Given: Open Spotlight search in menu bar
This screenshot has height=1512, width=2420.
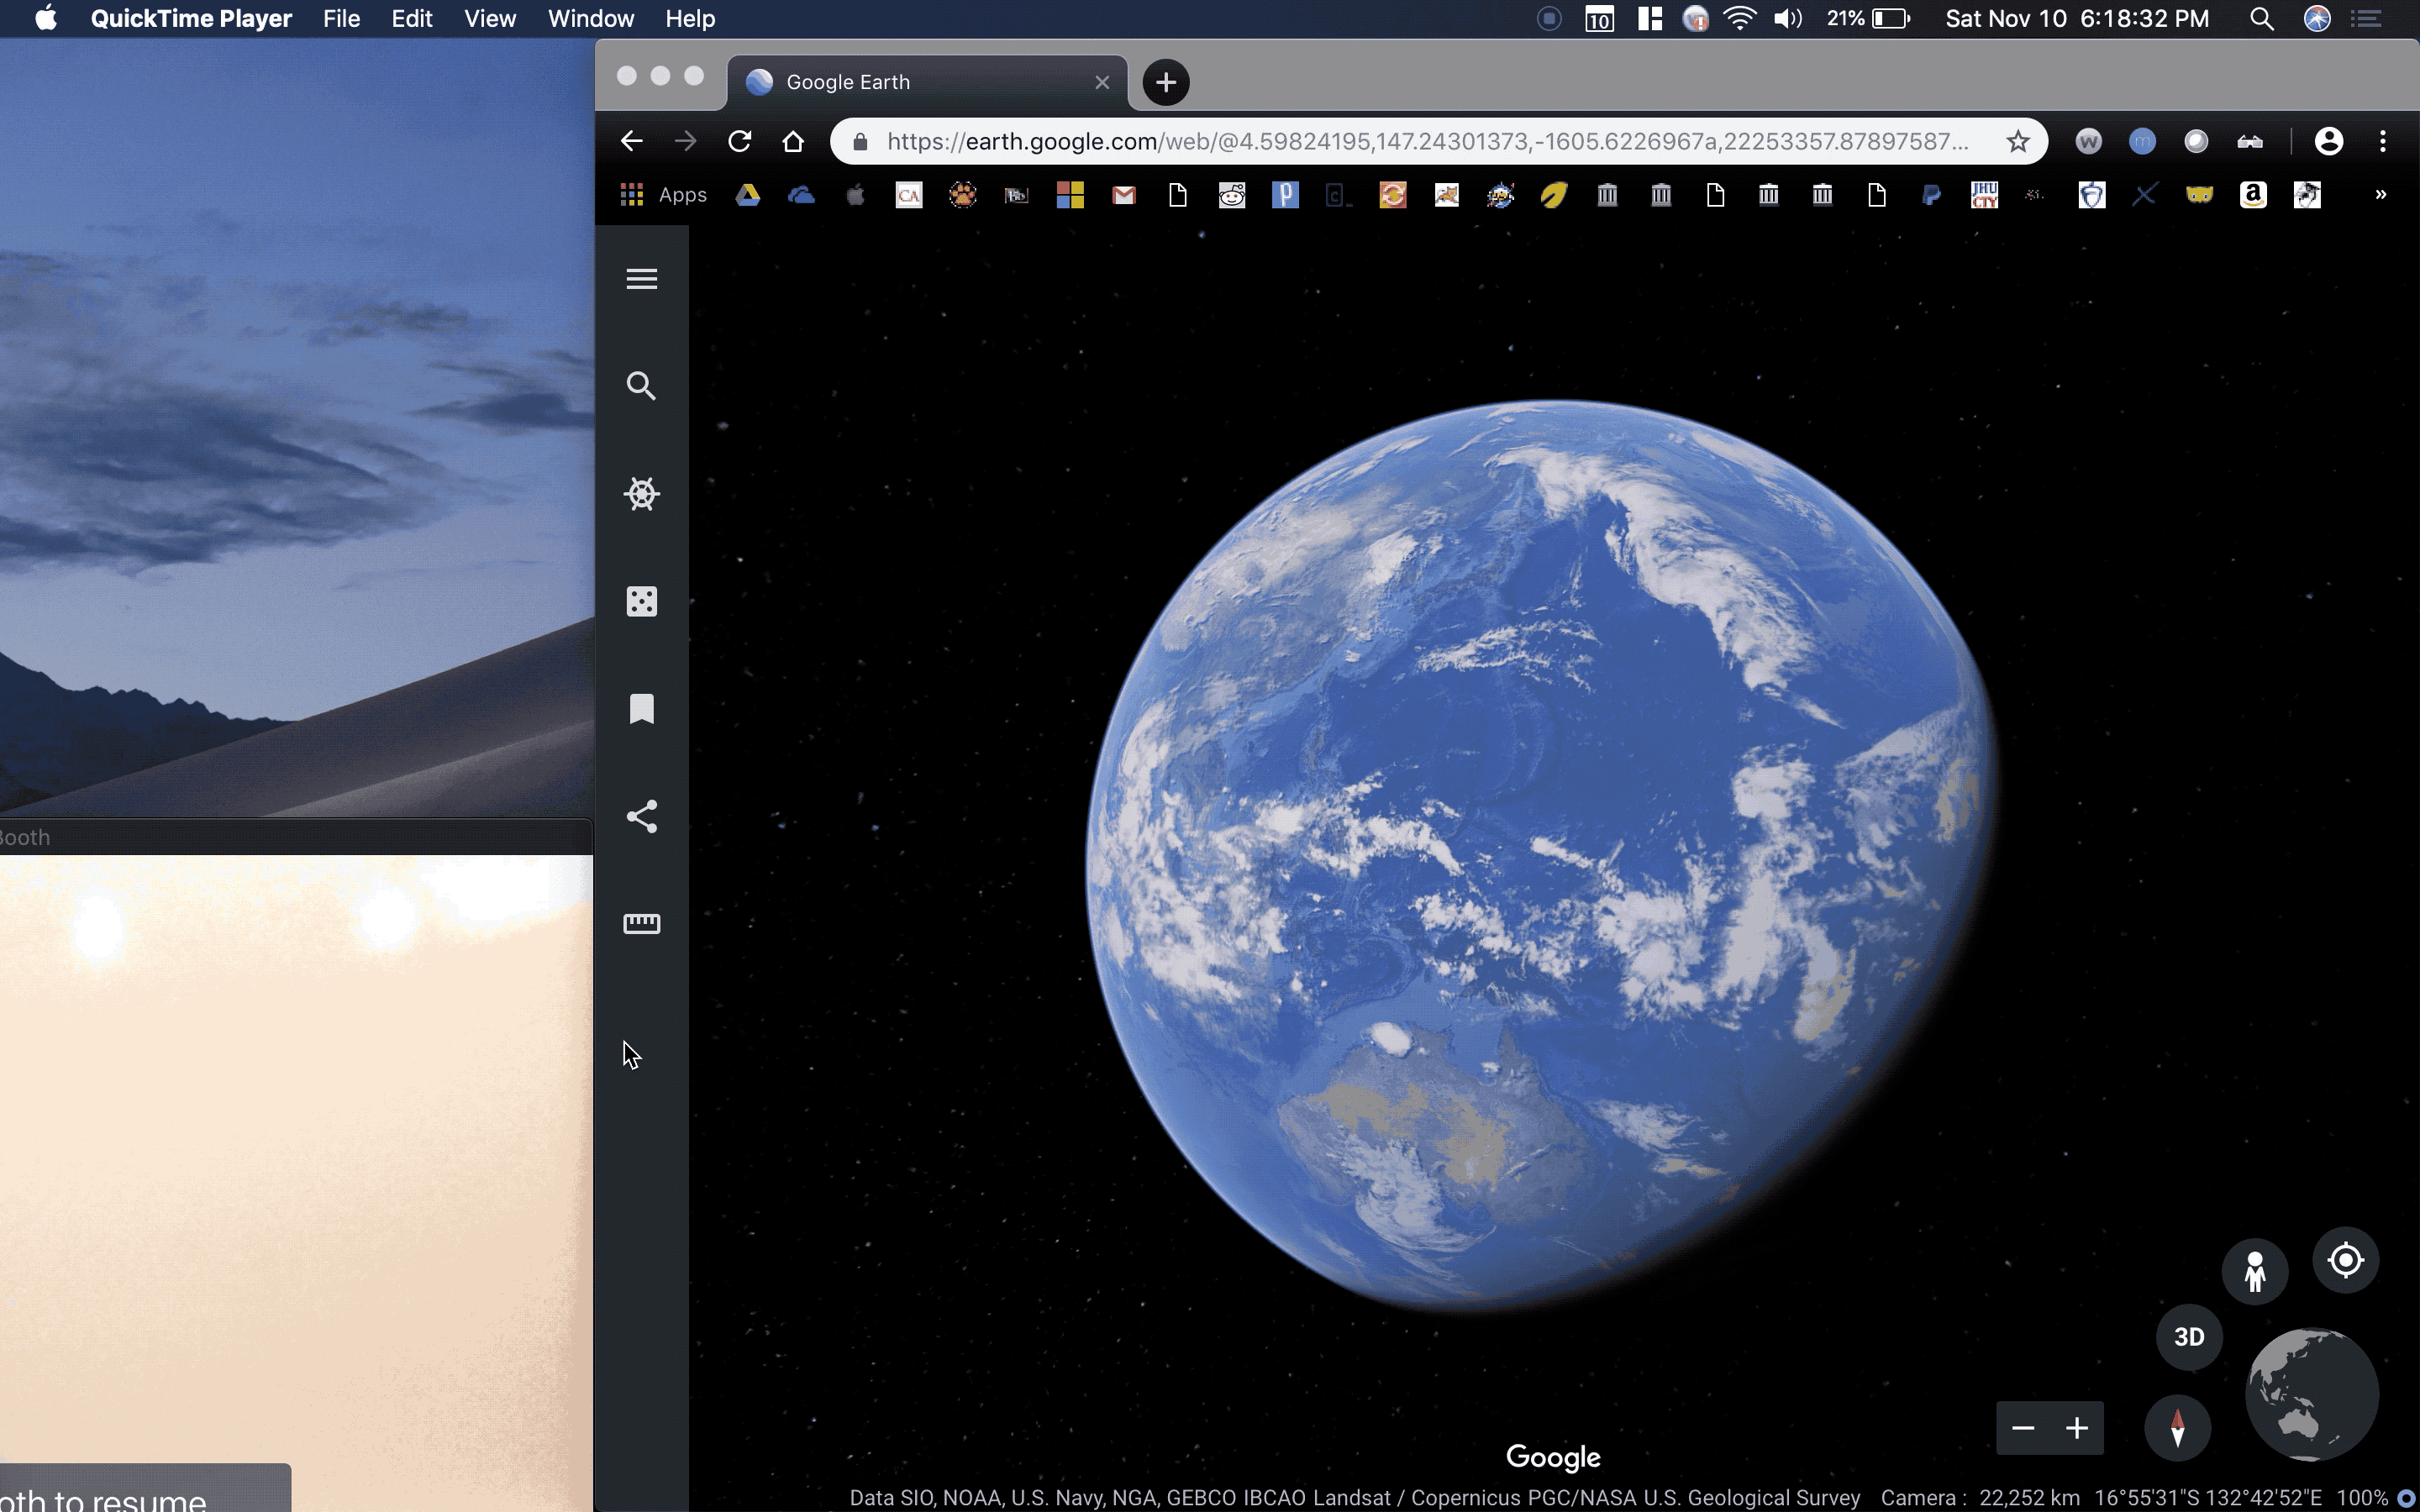Looking at the screenshot, I should pos(2262,19).
